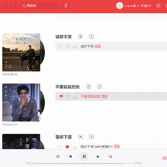The width and height of the screenshot is (167, 167).
Task: Select the song title 说好不哭 in track row
Action: point(87,46)
